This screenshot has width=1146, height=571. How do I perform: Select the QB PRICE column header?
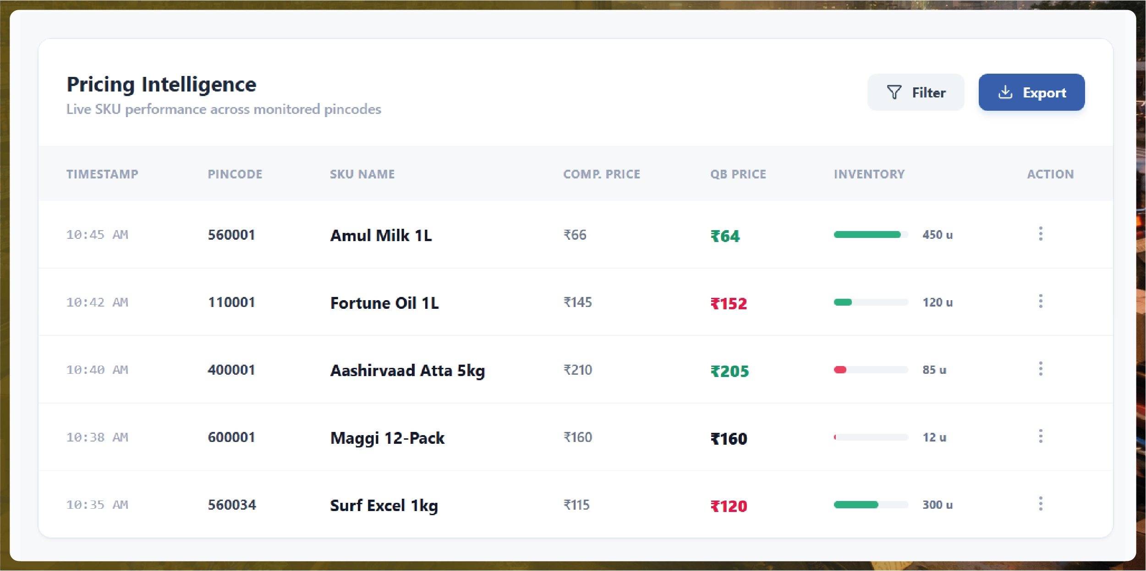click(x=738, y=174)
